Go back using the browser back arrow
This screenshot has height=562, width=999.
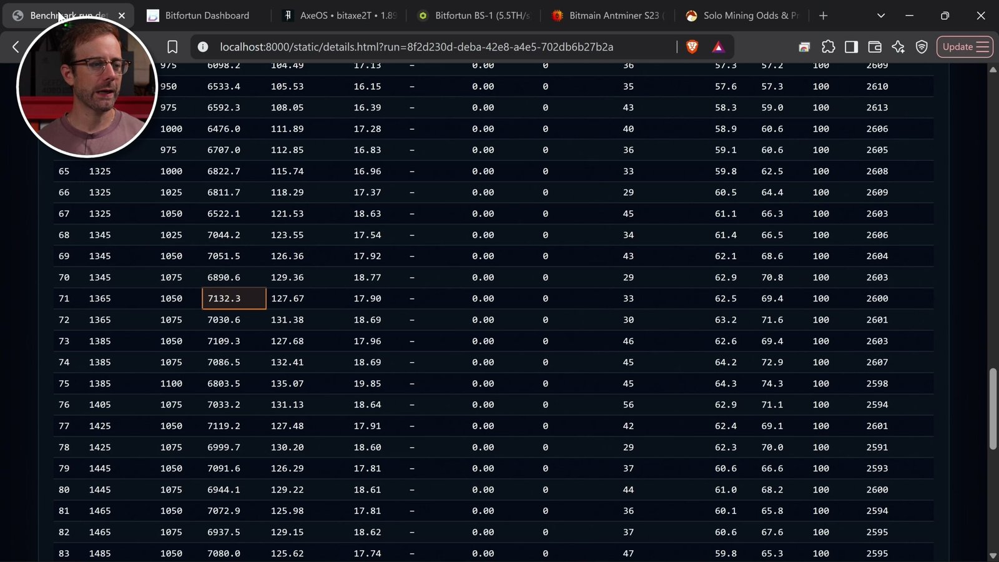tap(16, 47)
